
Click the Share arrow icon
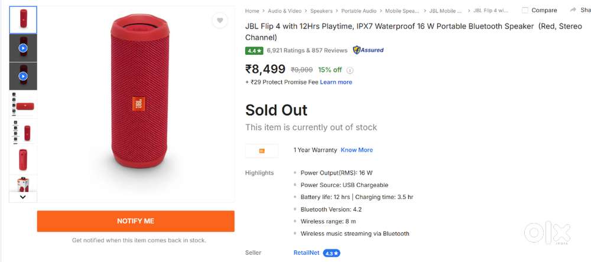point(573,10)
